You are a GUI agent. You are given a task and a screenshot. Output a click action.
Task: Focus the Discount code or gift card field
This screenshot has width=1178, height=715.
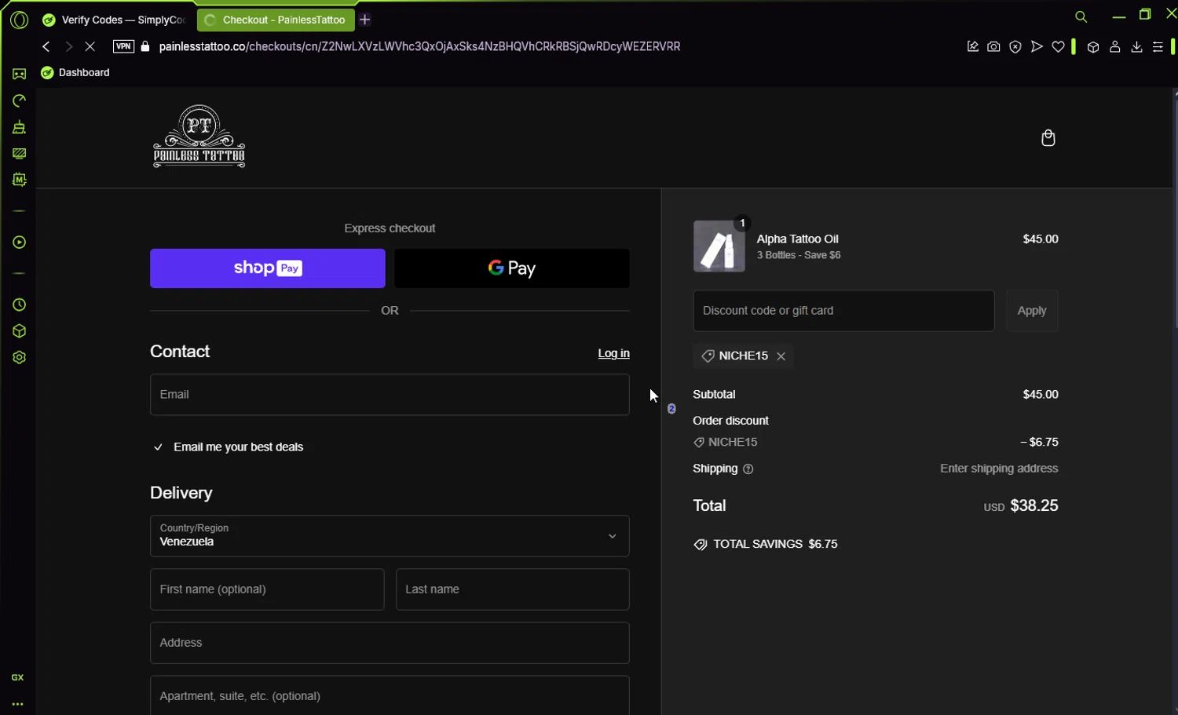point(843,311)
